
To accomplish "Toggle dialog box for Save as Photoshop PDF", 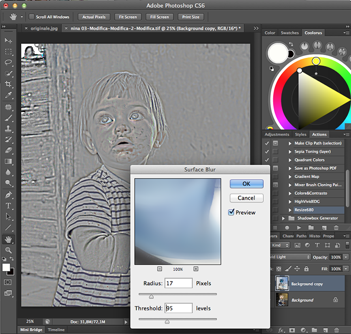I will coord(275,168).
